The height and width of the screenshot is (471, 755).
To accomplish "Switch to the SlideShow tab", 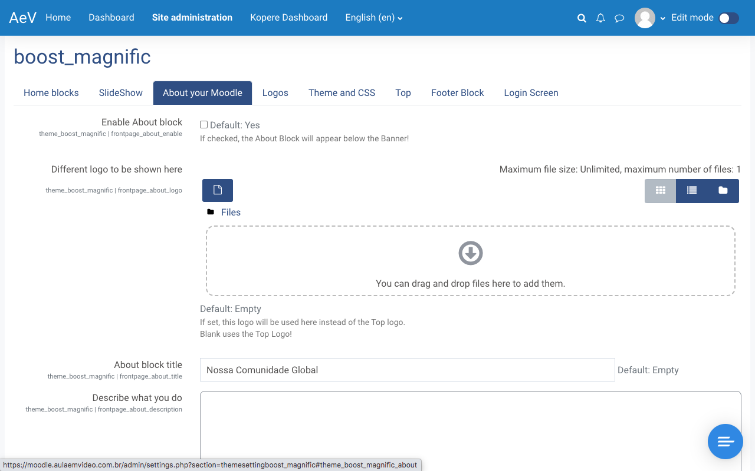I will click(x=121, y=93).
